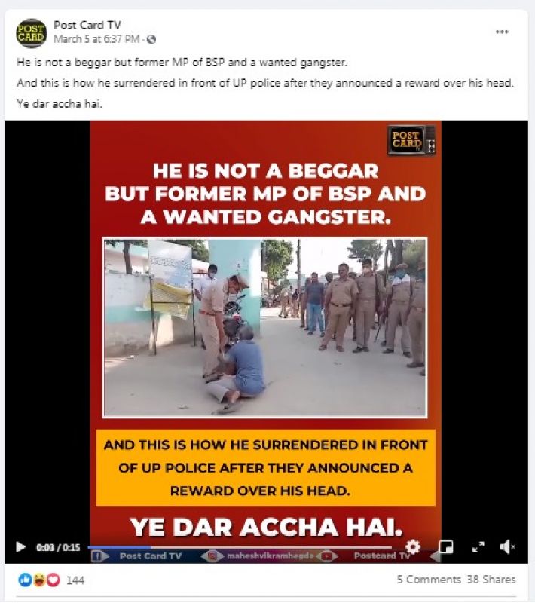Click the public globe audience icon
The width and height of the screenshot is (535, 603).
coord(151,39)
